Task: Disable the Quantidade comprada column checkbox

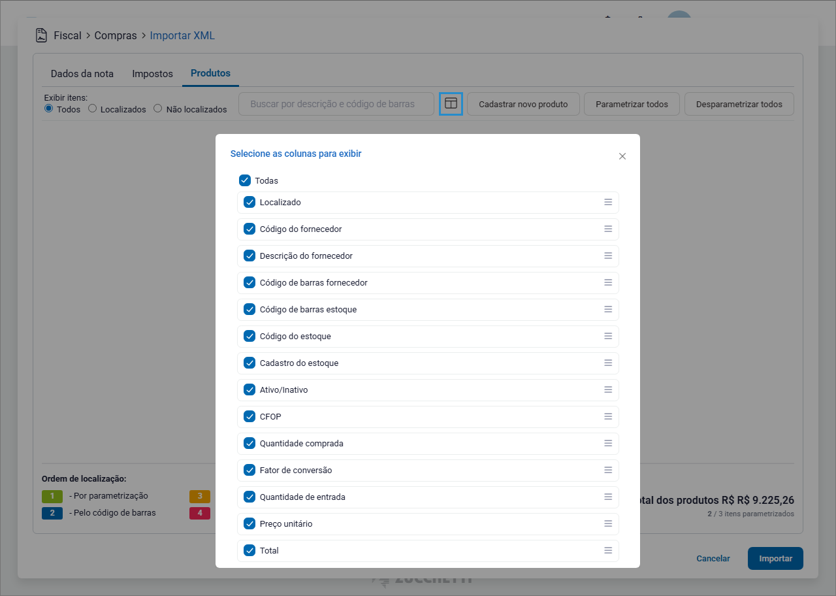Action: tap(249, 443)
